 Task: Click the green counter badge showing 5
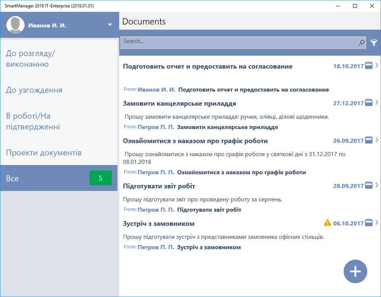coord(101,178)
